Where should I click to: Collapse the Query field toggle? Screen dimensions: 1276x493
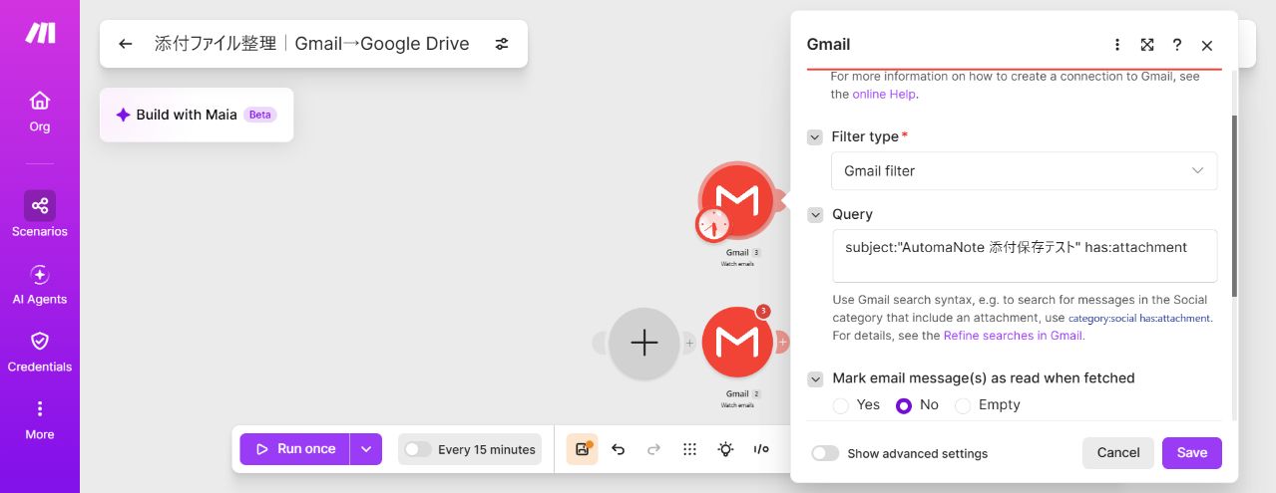point(815,214)
